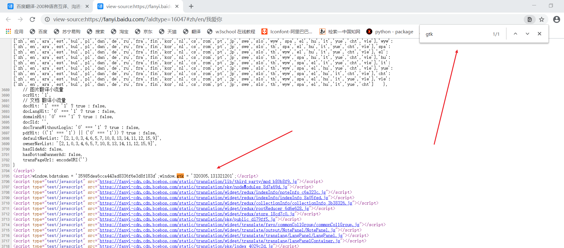
Task: Click the // 图片翻译小流量 comment
Action: pos(43,90)
